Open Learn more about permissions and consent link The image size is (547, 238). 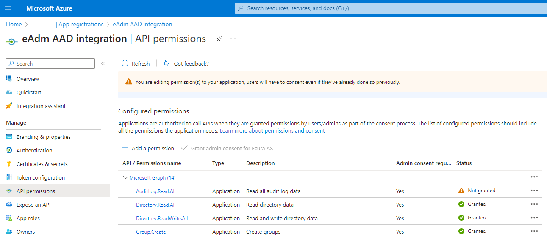click(272, 130)
